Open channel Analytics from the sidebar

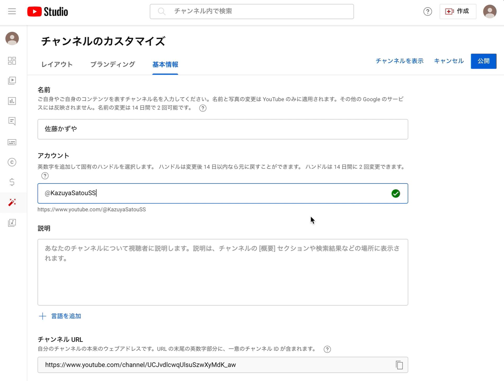pos(12,101)
